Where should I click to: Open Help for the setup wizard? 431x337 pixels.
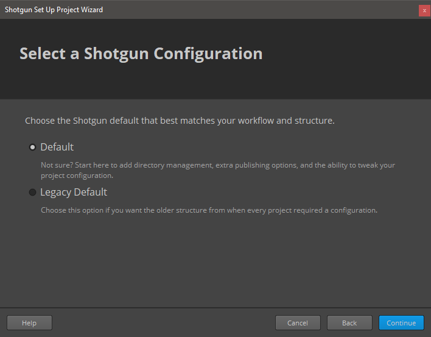point(29,323)
